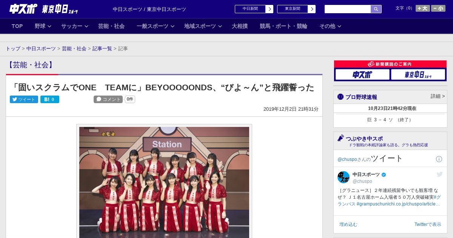
Task: Click the 埋め込む link
Action: (348, 224)
